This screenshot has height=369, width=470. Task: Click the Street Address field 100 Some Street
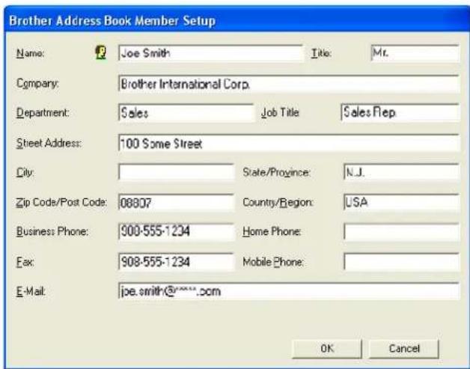pos(289,143)
